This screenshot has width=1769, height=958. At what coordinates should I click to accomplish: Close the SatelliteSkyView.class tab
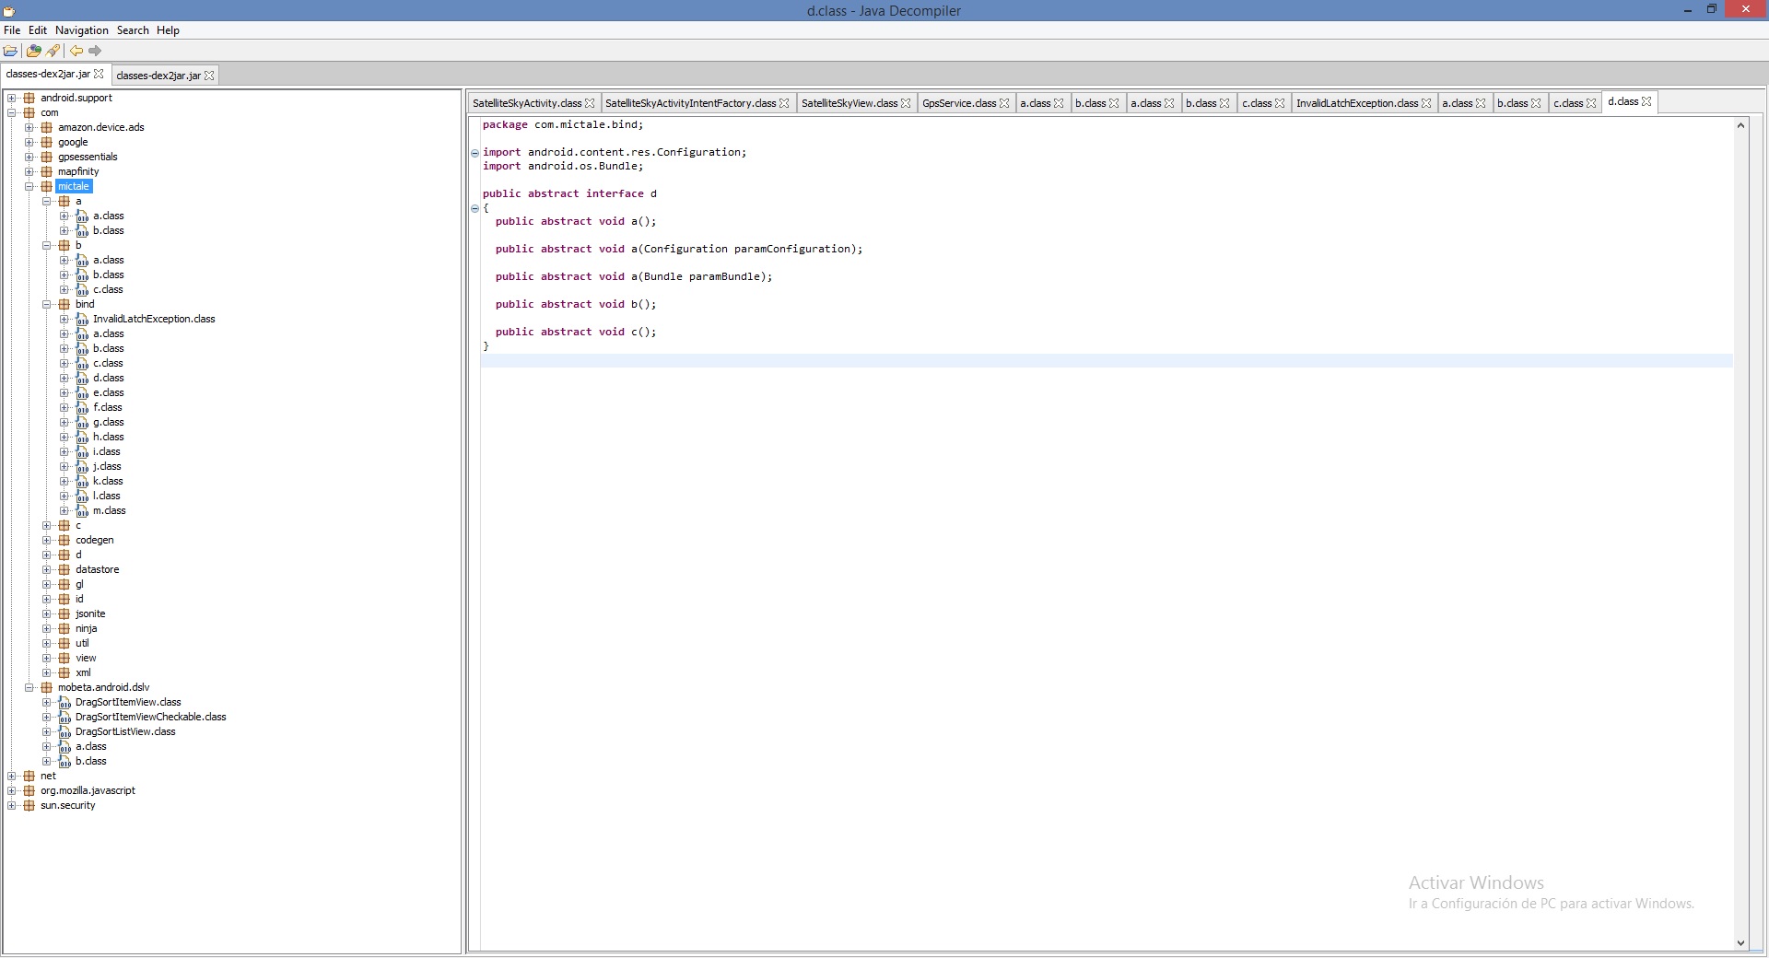pos(906,103)
